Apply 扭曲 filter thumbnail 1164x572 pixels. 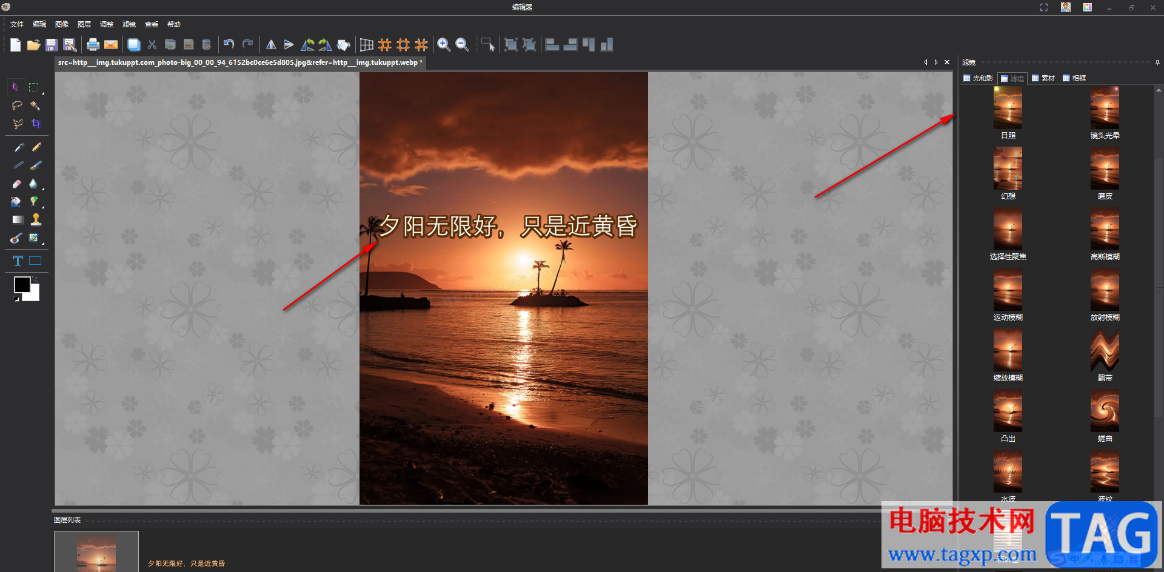click(x=1105, y=410)
